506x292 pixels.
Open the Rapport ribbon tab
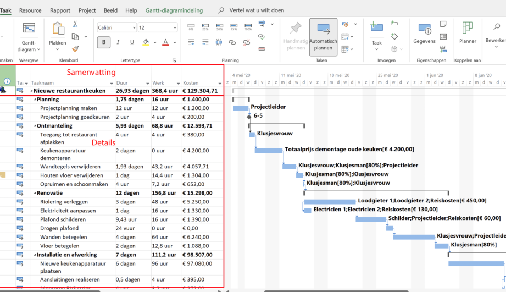click(60, 10)
